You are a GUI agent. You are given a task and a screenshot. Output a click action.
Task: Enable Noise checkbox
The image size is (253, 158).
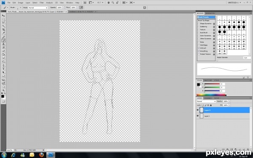click(x=199, y=42)
